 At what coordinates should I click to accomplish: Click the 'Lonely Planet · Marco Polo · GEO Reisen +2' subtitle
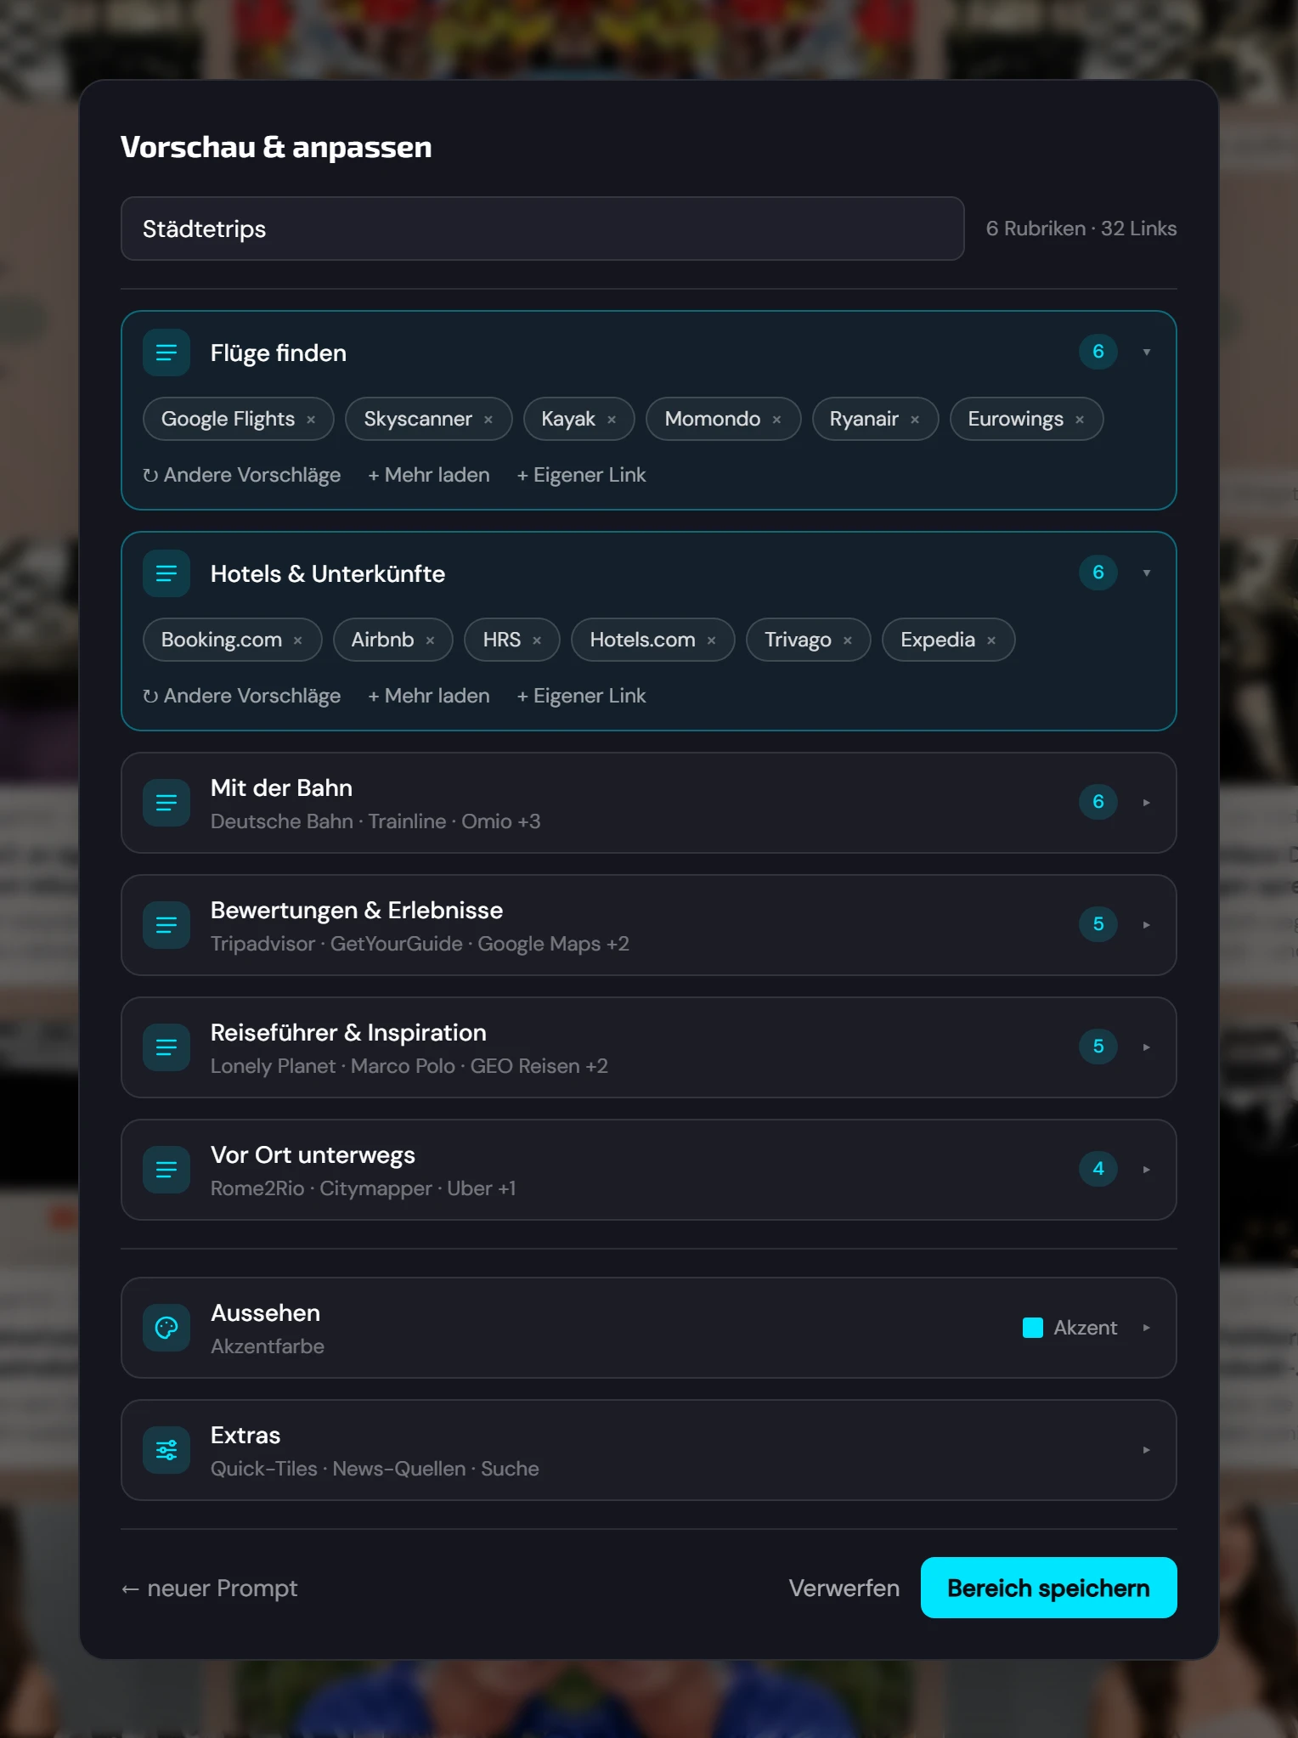tap(409, 1066)
